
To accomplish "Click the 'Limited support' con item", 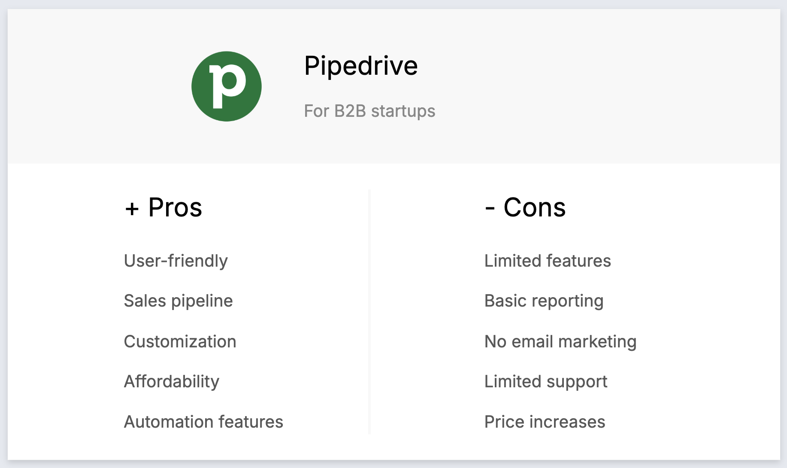I will pos(545,381).
